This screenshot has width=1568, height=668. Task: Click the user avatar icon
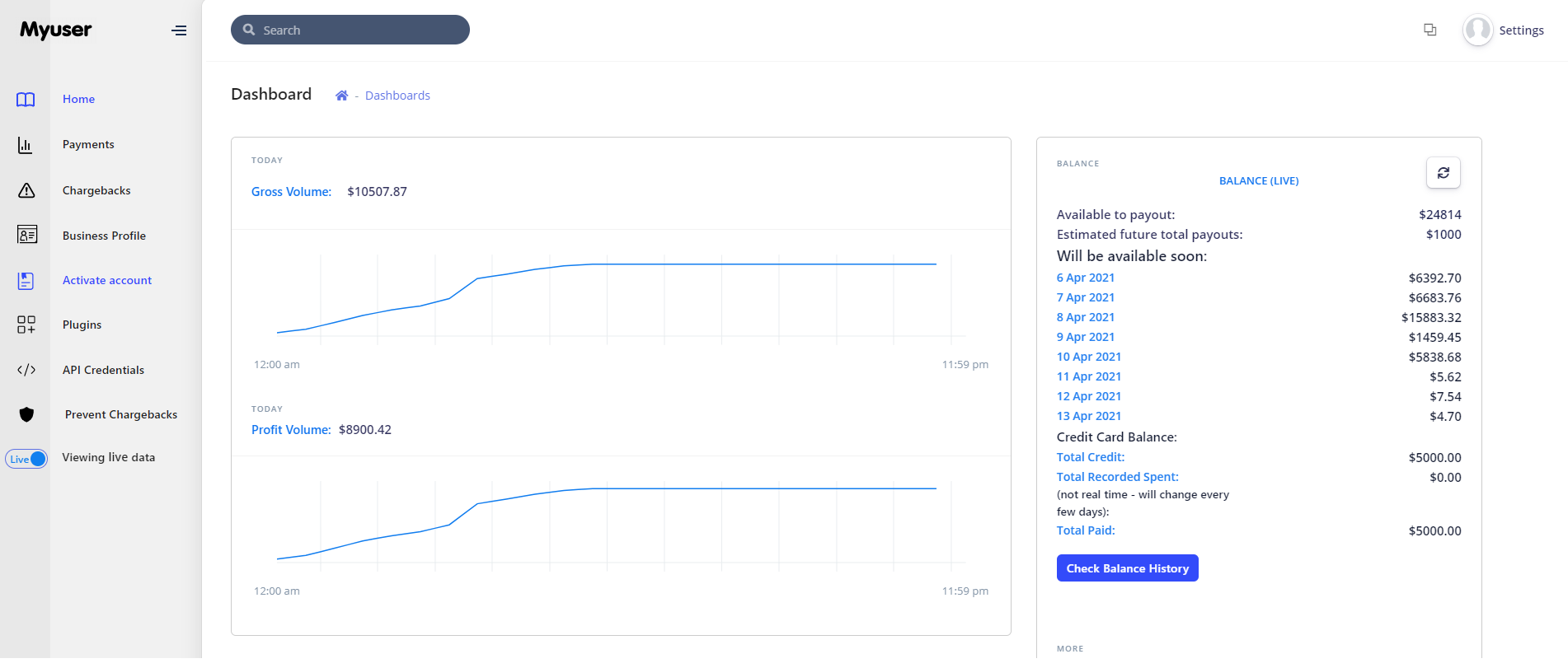(1477, 30)
